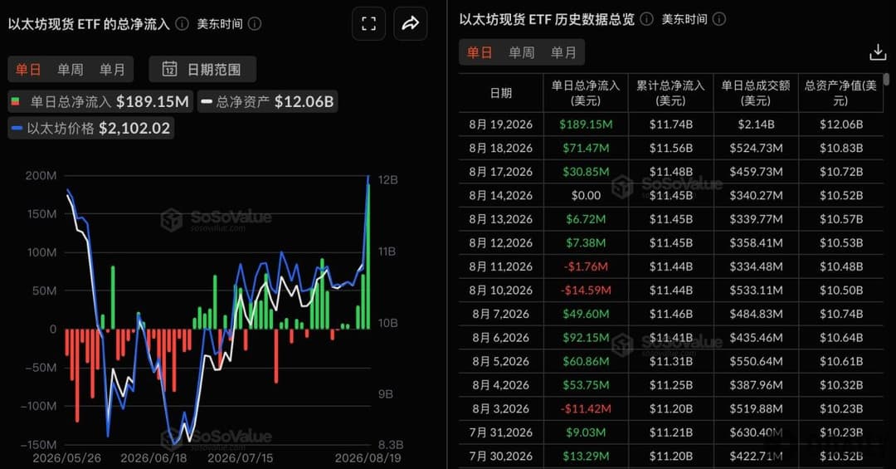Click the $630.40M trading volume cell

756,432
